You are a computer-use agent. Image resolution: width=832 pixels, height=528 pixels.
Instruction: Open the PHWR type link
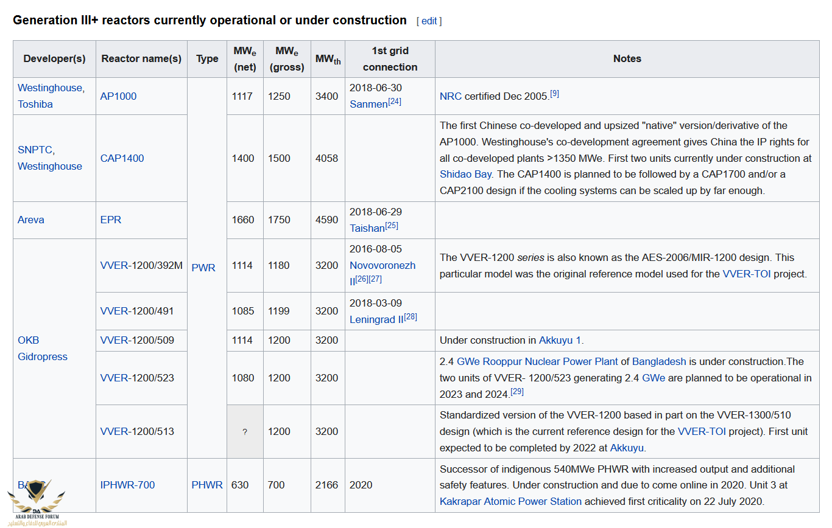(207, 485)
